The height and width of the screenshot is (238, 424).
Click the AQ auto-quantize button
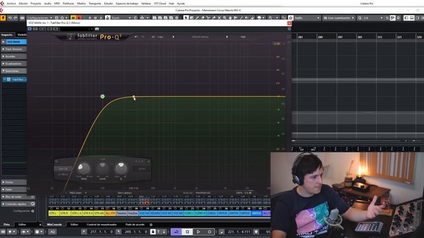coord(52,231)
